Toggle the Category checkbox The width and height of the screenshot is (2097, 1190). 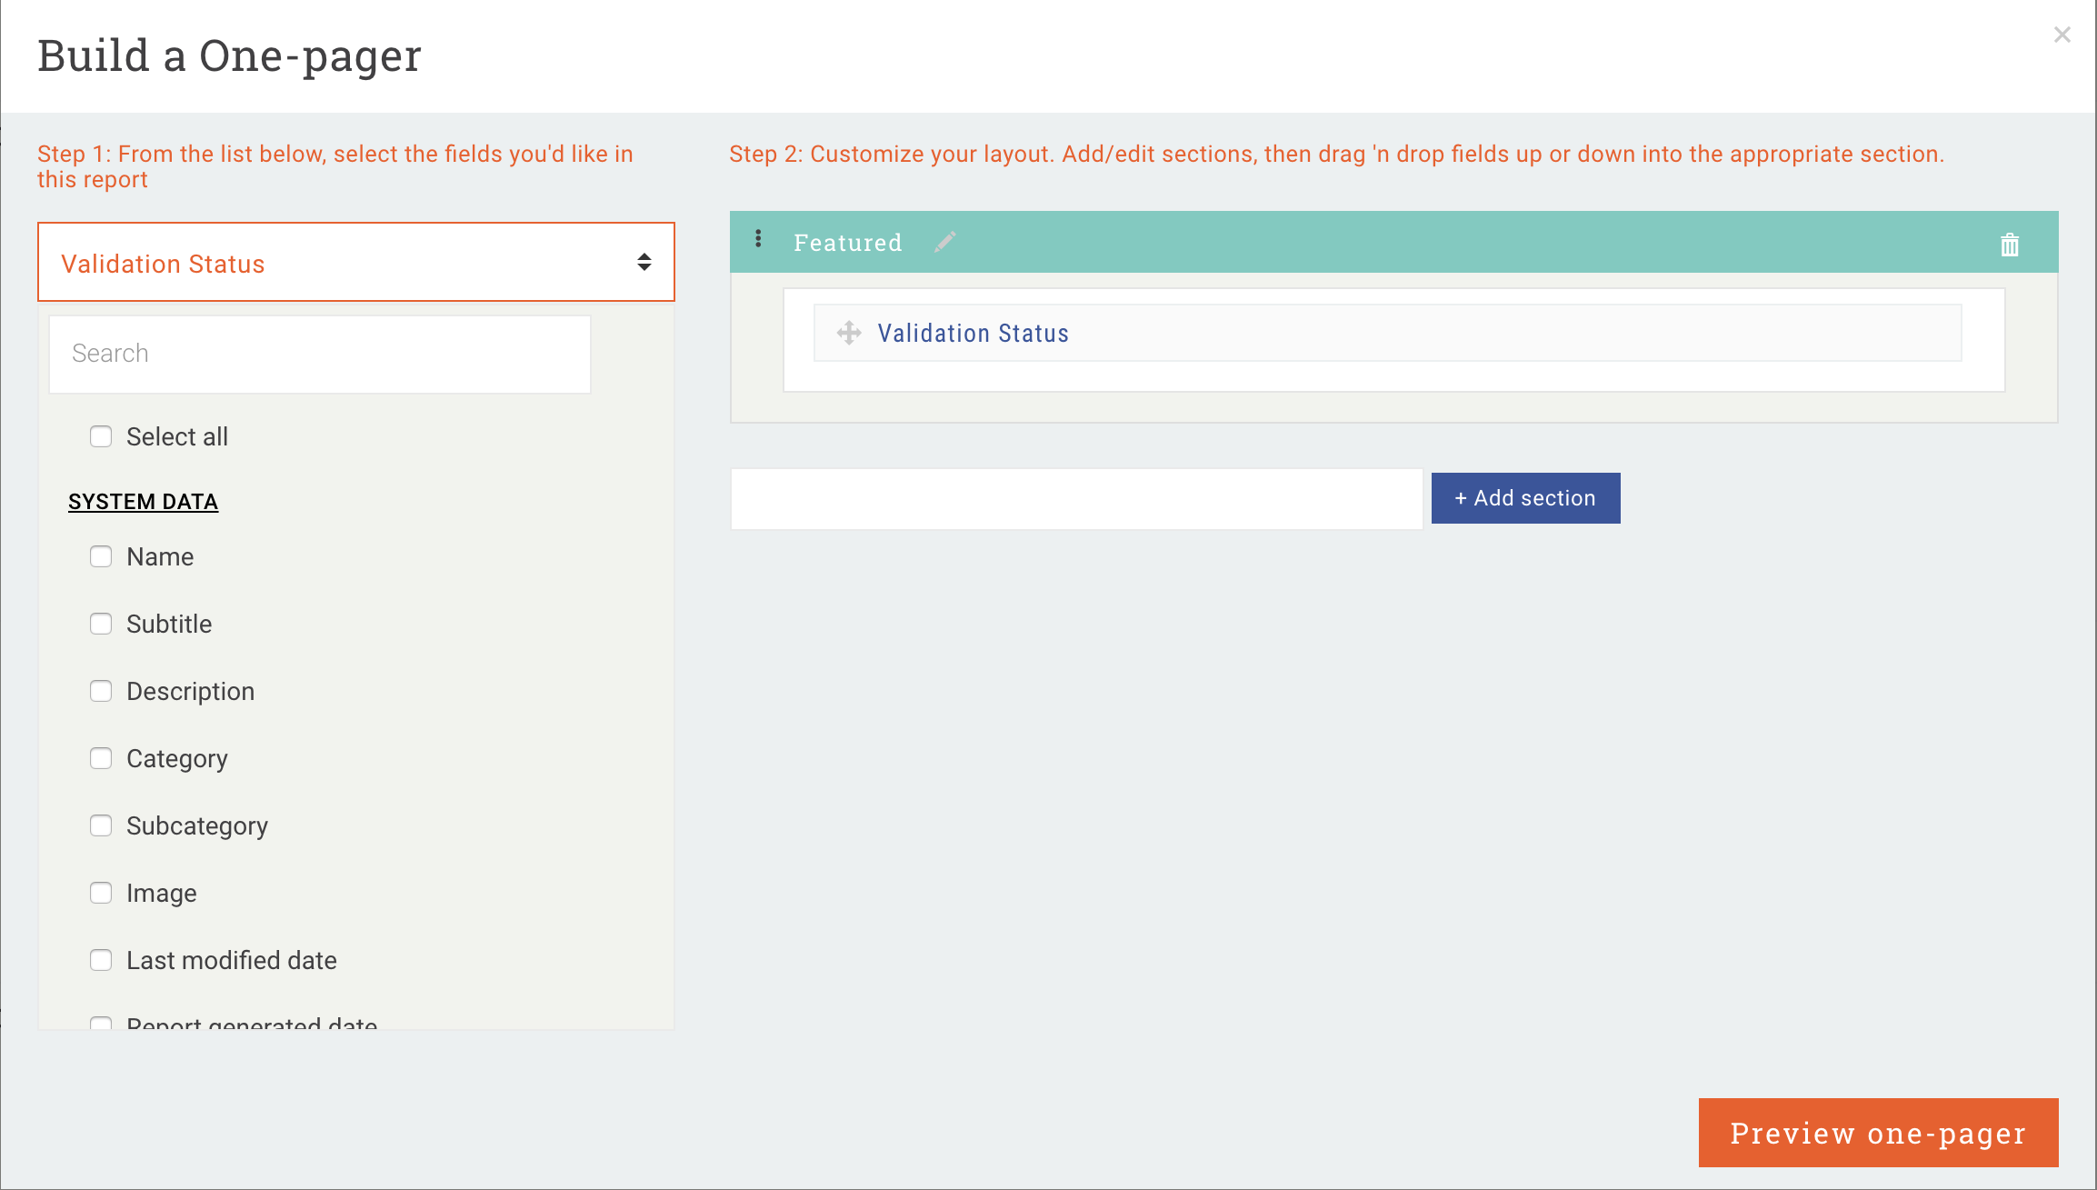[x=101, y=758]
